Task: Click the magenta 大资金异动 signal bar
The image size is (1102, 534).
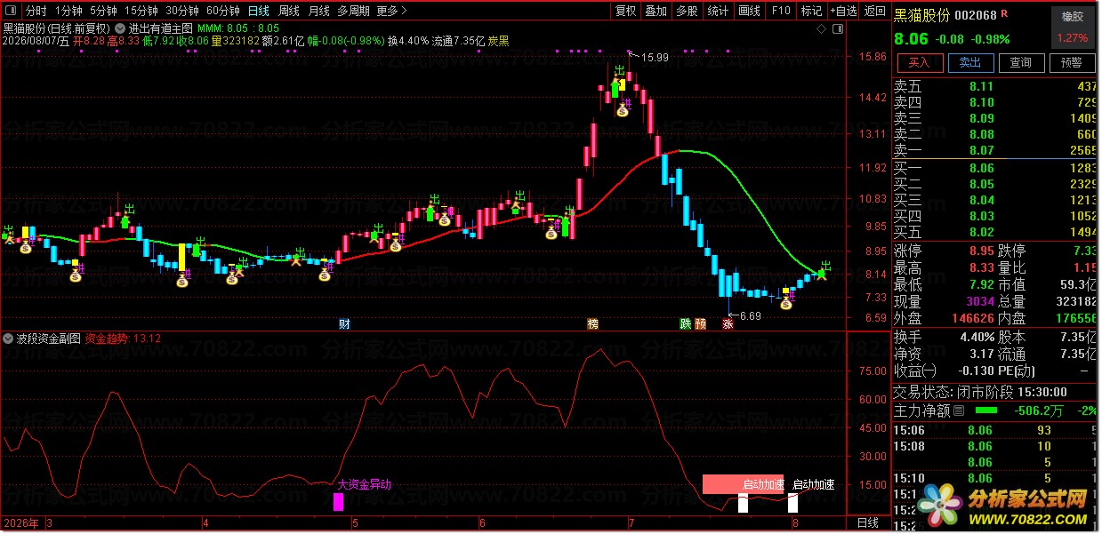Action: point(338,502)
